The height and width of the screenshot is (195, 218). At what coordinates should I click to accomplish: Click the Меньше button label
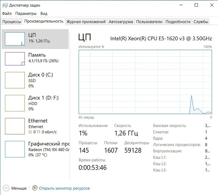click(19, 188)
